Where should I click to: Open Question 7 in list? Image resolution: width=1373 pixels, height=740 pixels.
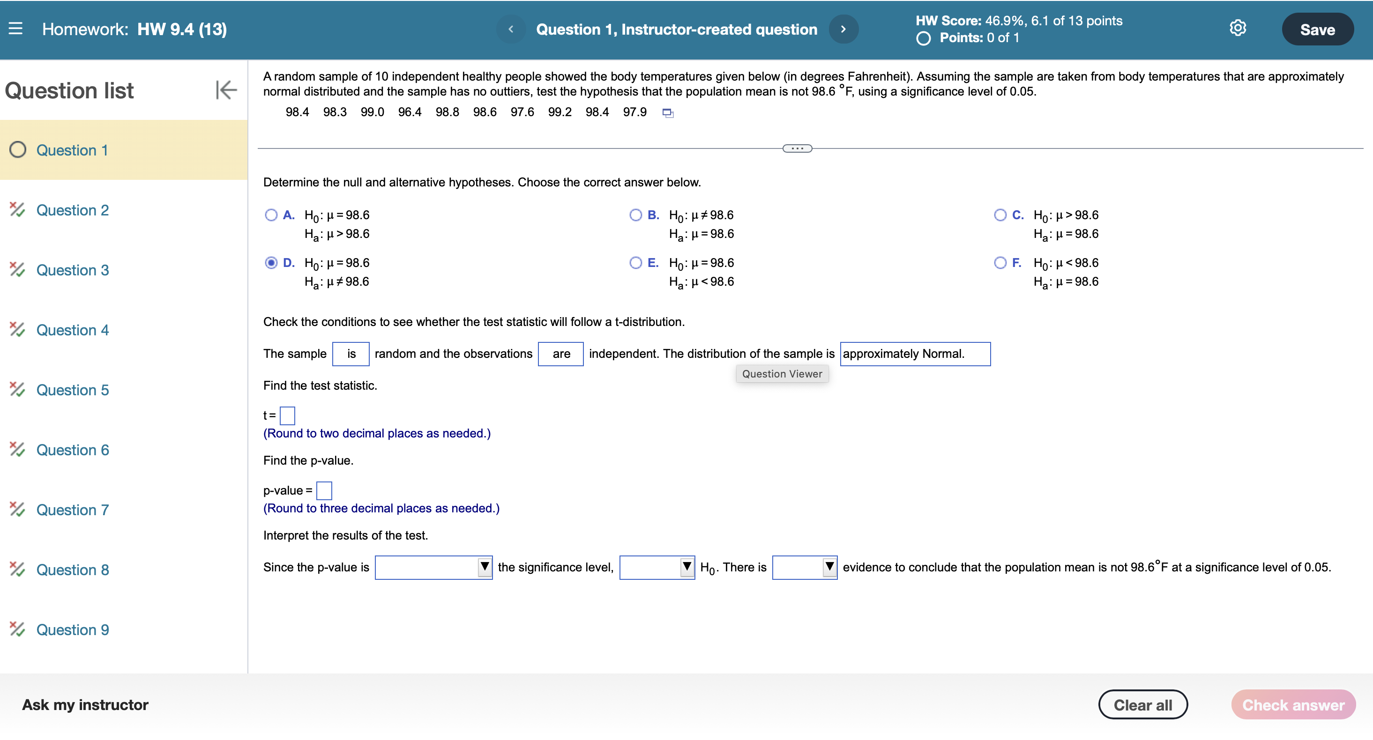73,510
